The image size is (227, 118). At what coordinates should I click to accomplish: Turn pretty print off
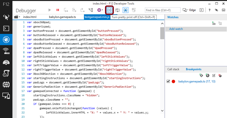(109, 10)
